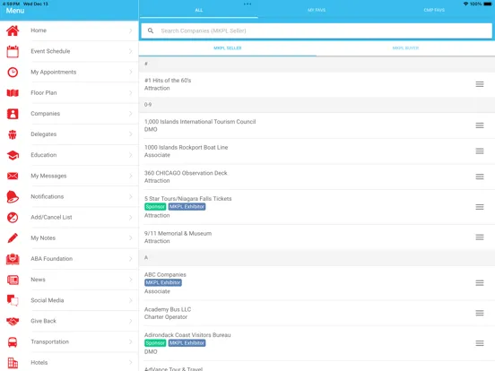
Task: Tap the My Appointments clock icon
Action: click(x=13, y=73)
